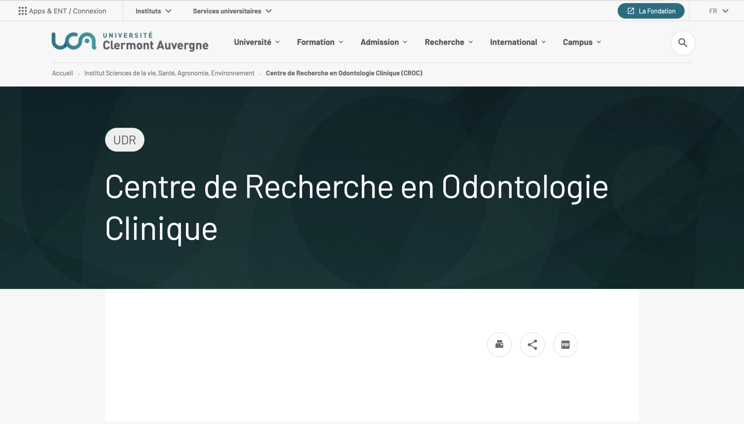Screen dimensions: 744x424
Task: Print the page with printer icon
Action: pos(499,344)
